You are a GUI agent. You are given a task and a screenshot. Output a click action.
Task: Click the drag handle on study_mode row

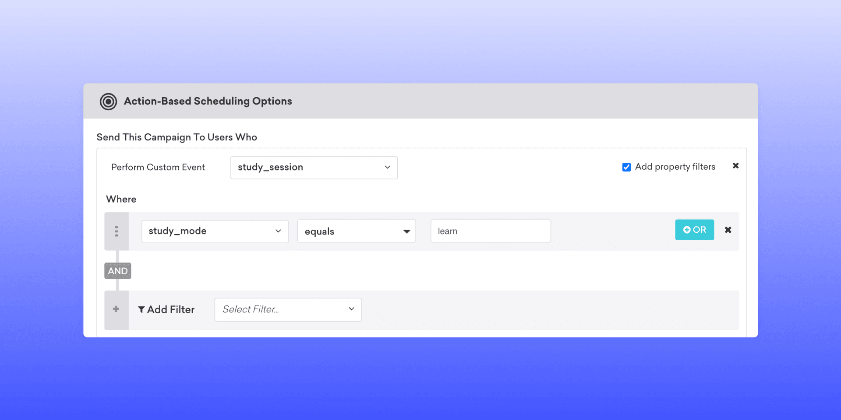[x=117, y=231]
